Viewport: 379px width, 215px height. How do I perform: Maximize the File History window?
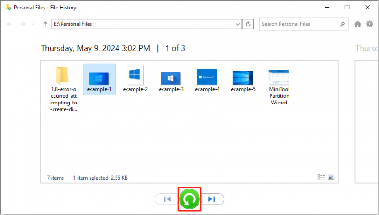pos(347,7)
